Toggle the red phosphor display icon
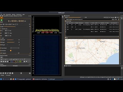123x92 pixels. [x=14, y=61]
